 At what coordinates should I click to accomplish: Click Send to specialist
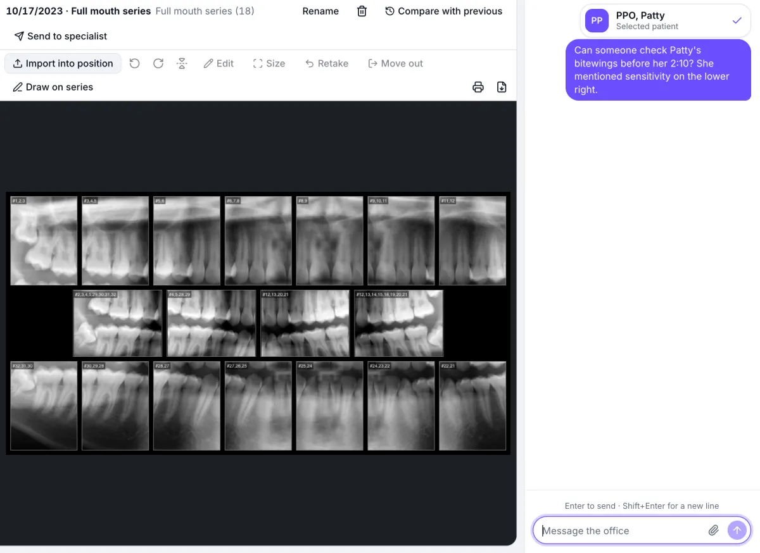(x=61, y=36)
